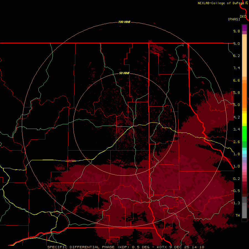Click the 100 NMI range ring label
Screen dimensions: 249x249
point(124,22)
